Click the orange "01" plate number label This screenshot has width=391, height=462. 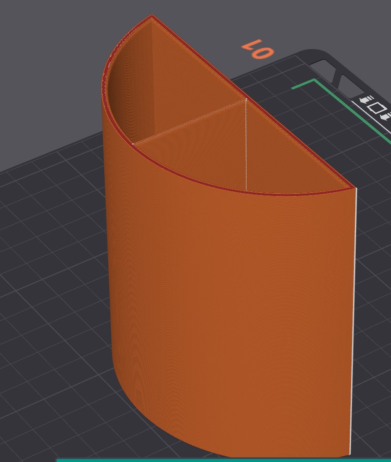[x=258, y=49]
